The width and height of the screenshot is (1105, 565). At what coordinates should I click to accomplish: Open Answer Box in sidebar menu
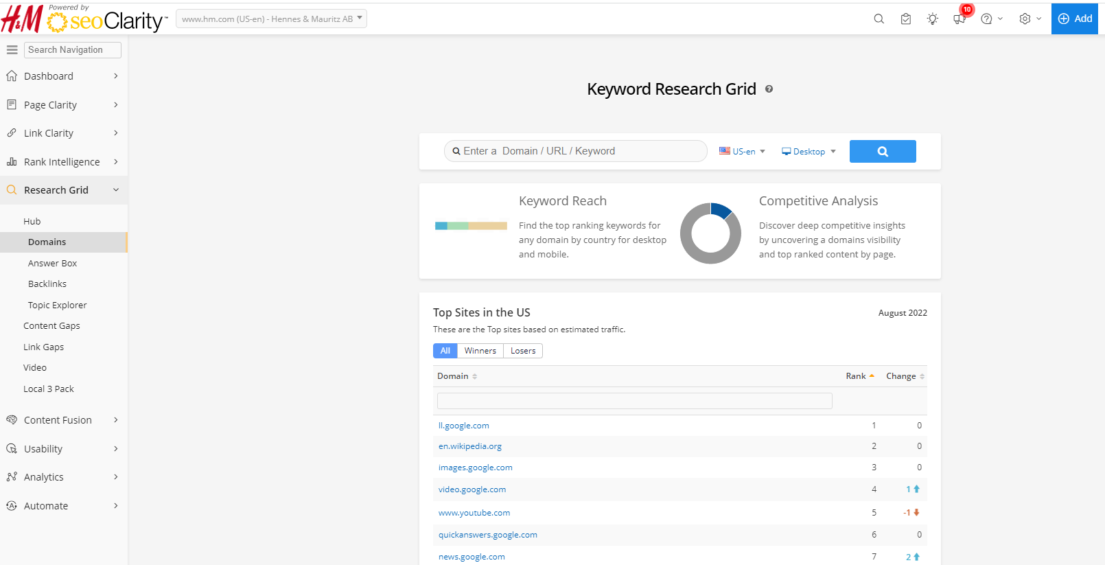pyautogui.click(x=52, y=264)
